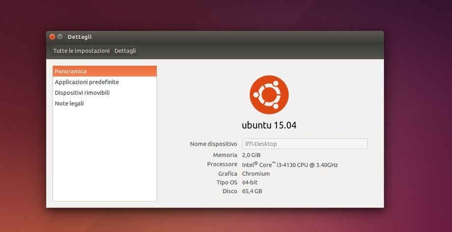Click the Disco value 65,4 GB
Viewport: 452px width, 232px height.
252,191
